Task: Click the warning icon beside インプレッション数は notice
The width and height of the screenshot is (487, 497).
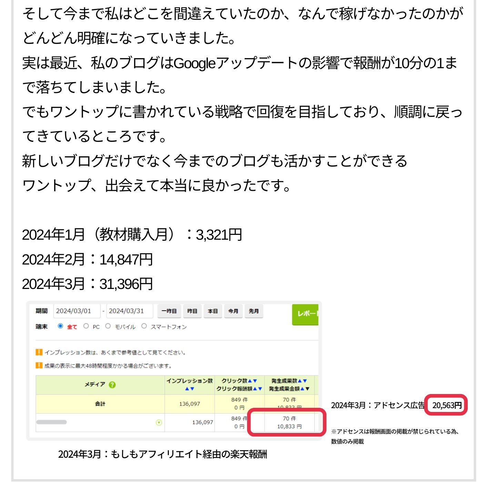Action: tap(39, 352)
